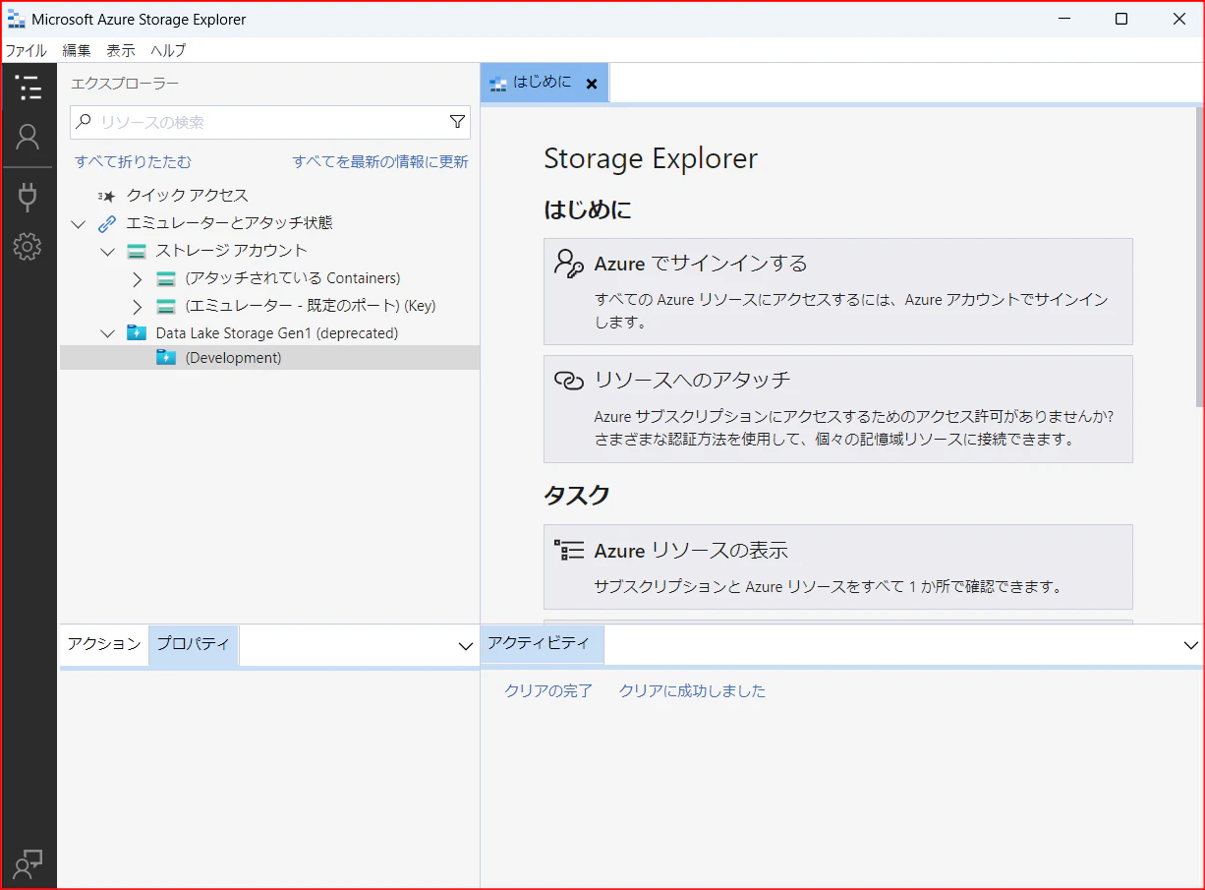Click the すべて折りたたむ link

(x=133, y=162)
